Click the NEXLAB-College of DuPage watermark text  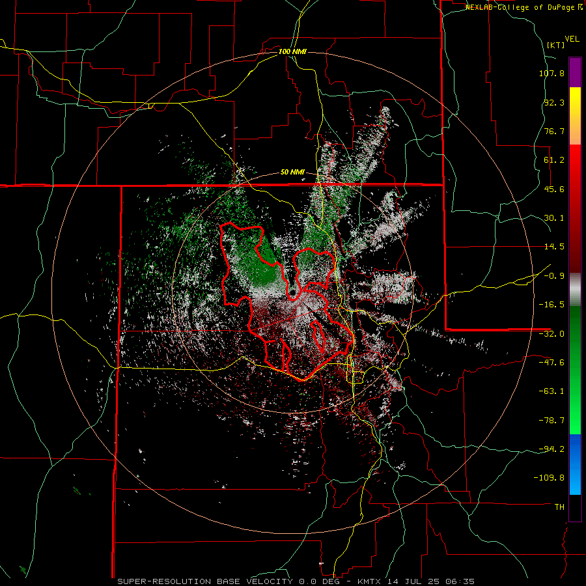(523, 7)
